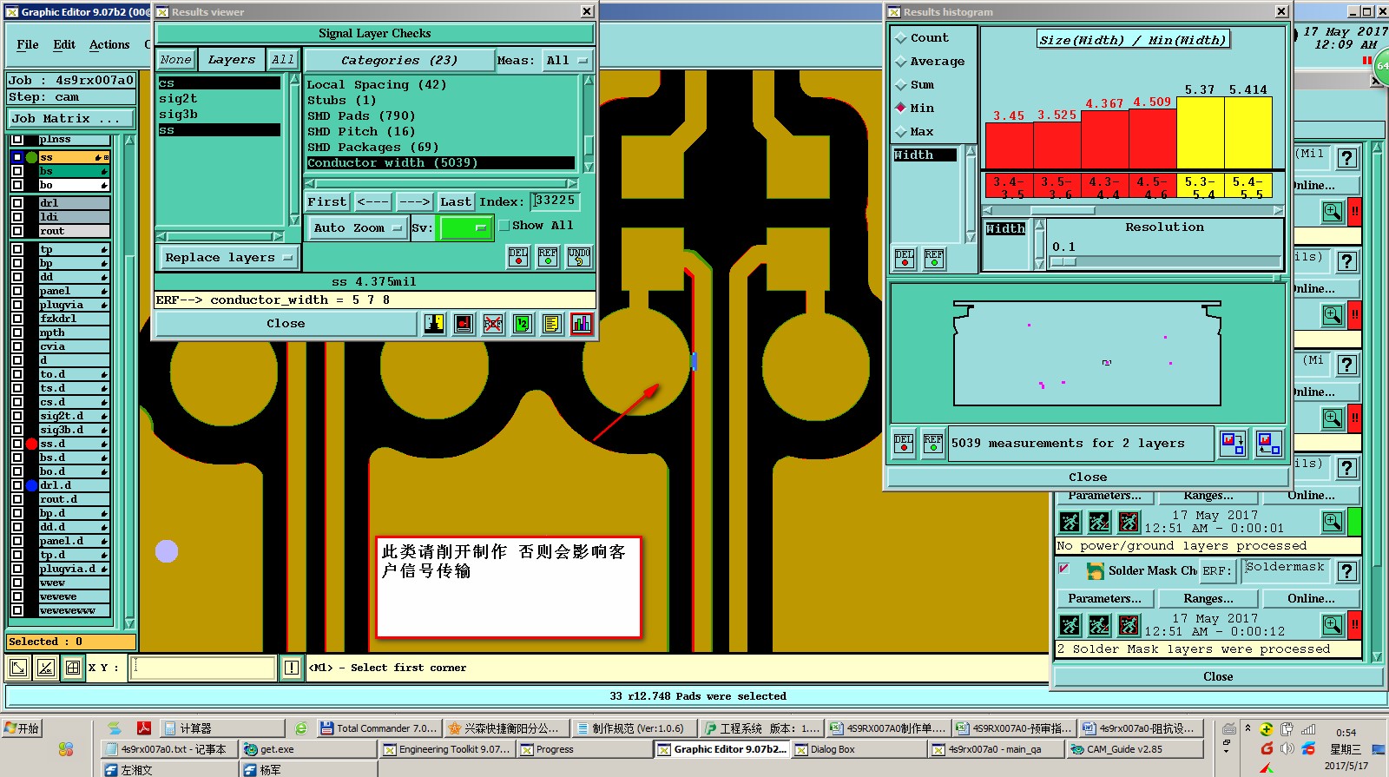
Task: Open the Start button in taskbar
Action: pyautogui.click(x=23, y=728)
